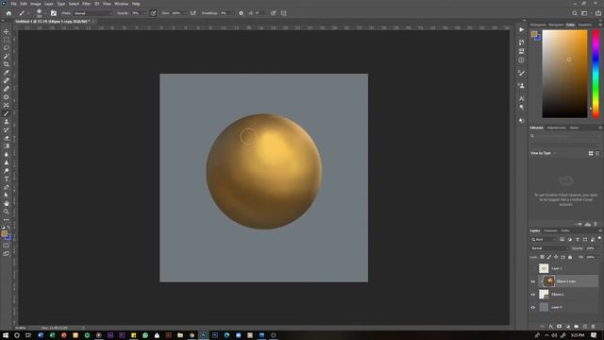Open the Flow value dropdown
Viewport: 604px width, 340px height.
click(184, 13)
